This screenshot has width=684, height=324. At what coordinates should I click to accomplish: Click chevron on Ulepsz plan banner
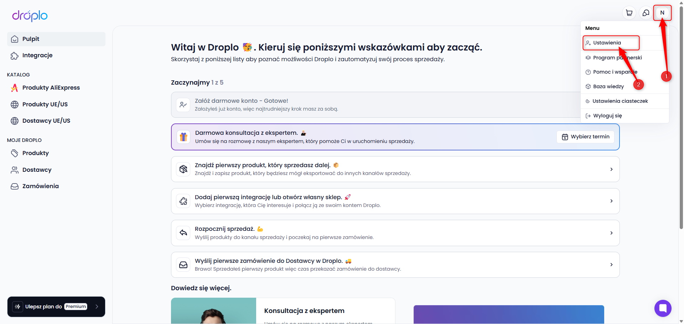click(97, 307)
